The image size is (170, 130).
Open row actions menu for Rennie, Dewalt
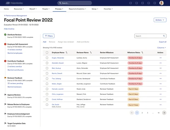[160, 74]
